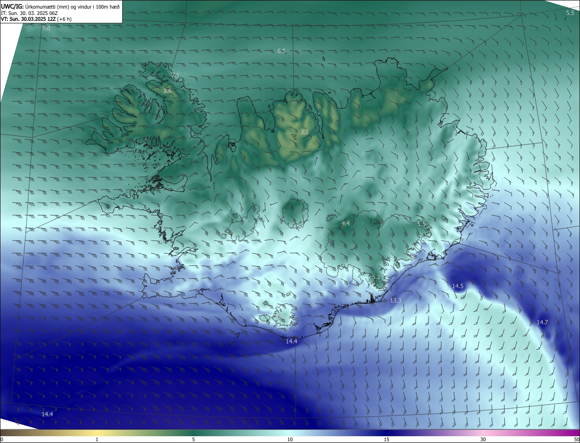Click the 30 tick label on the color scale

(x=483, y=440)
